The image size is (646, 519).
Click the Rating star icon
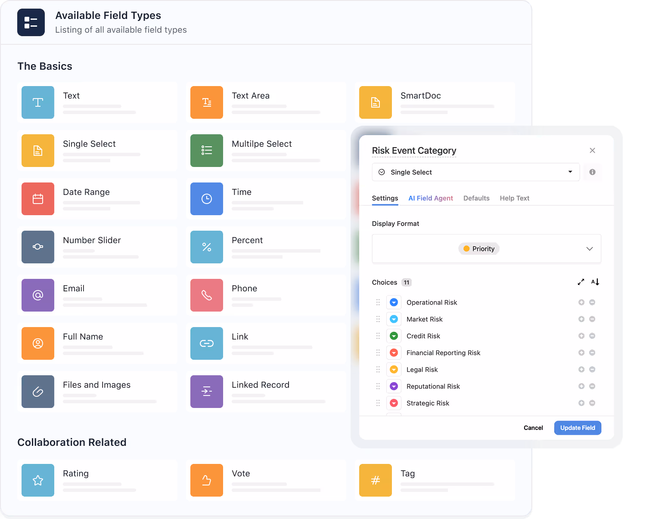(x=38, y=480)
